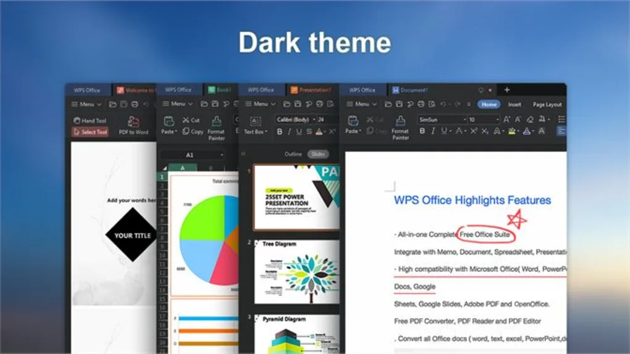The image size is (630, 354).
Task: Click the new tab plus icon
Action: point(507,90)
